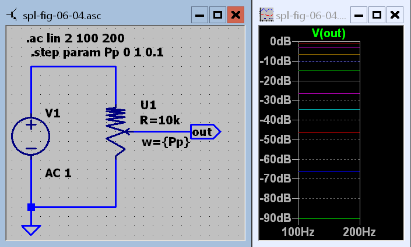
Task: Click the voltage source V1 symbol
Action: pyautogui.click(x=31, y=135)
